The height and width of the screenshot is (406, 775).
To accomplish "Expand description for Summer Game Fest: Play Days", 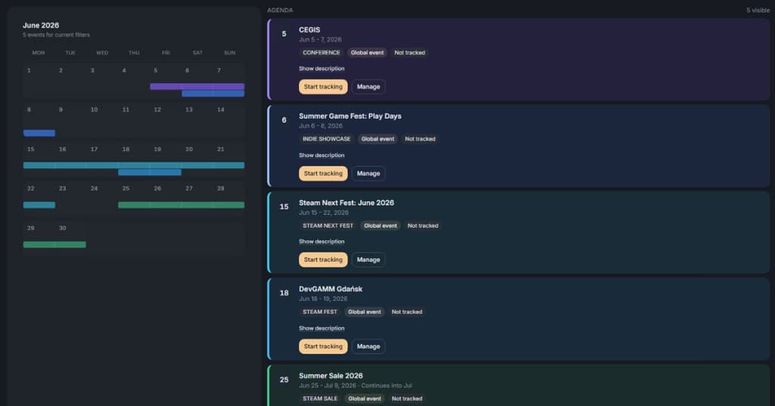I will [x=321, y=155].
